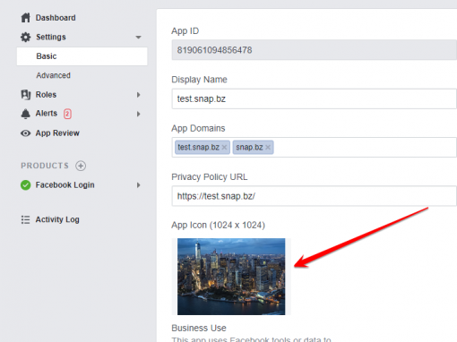Click the Display Name input field
Screen dimensions: 457x342
314,98
